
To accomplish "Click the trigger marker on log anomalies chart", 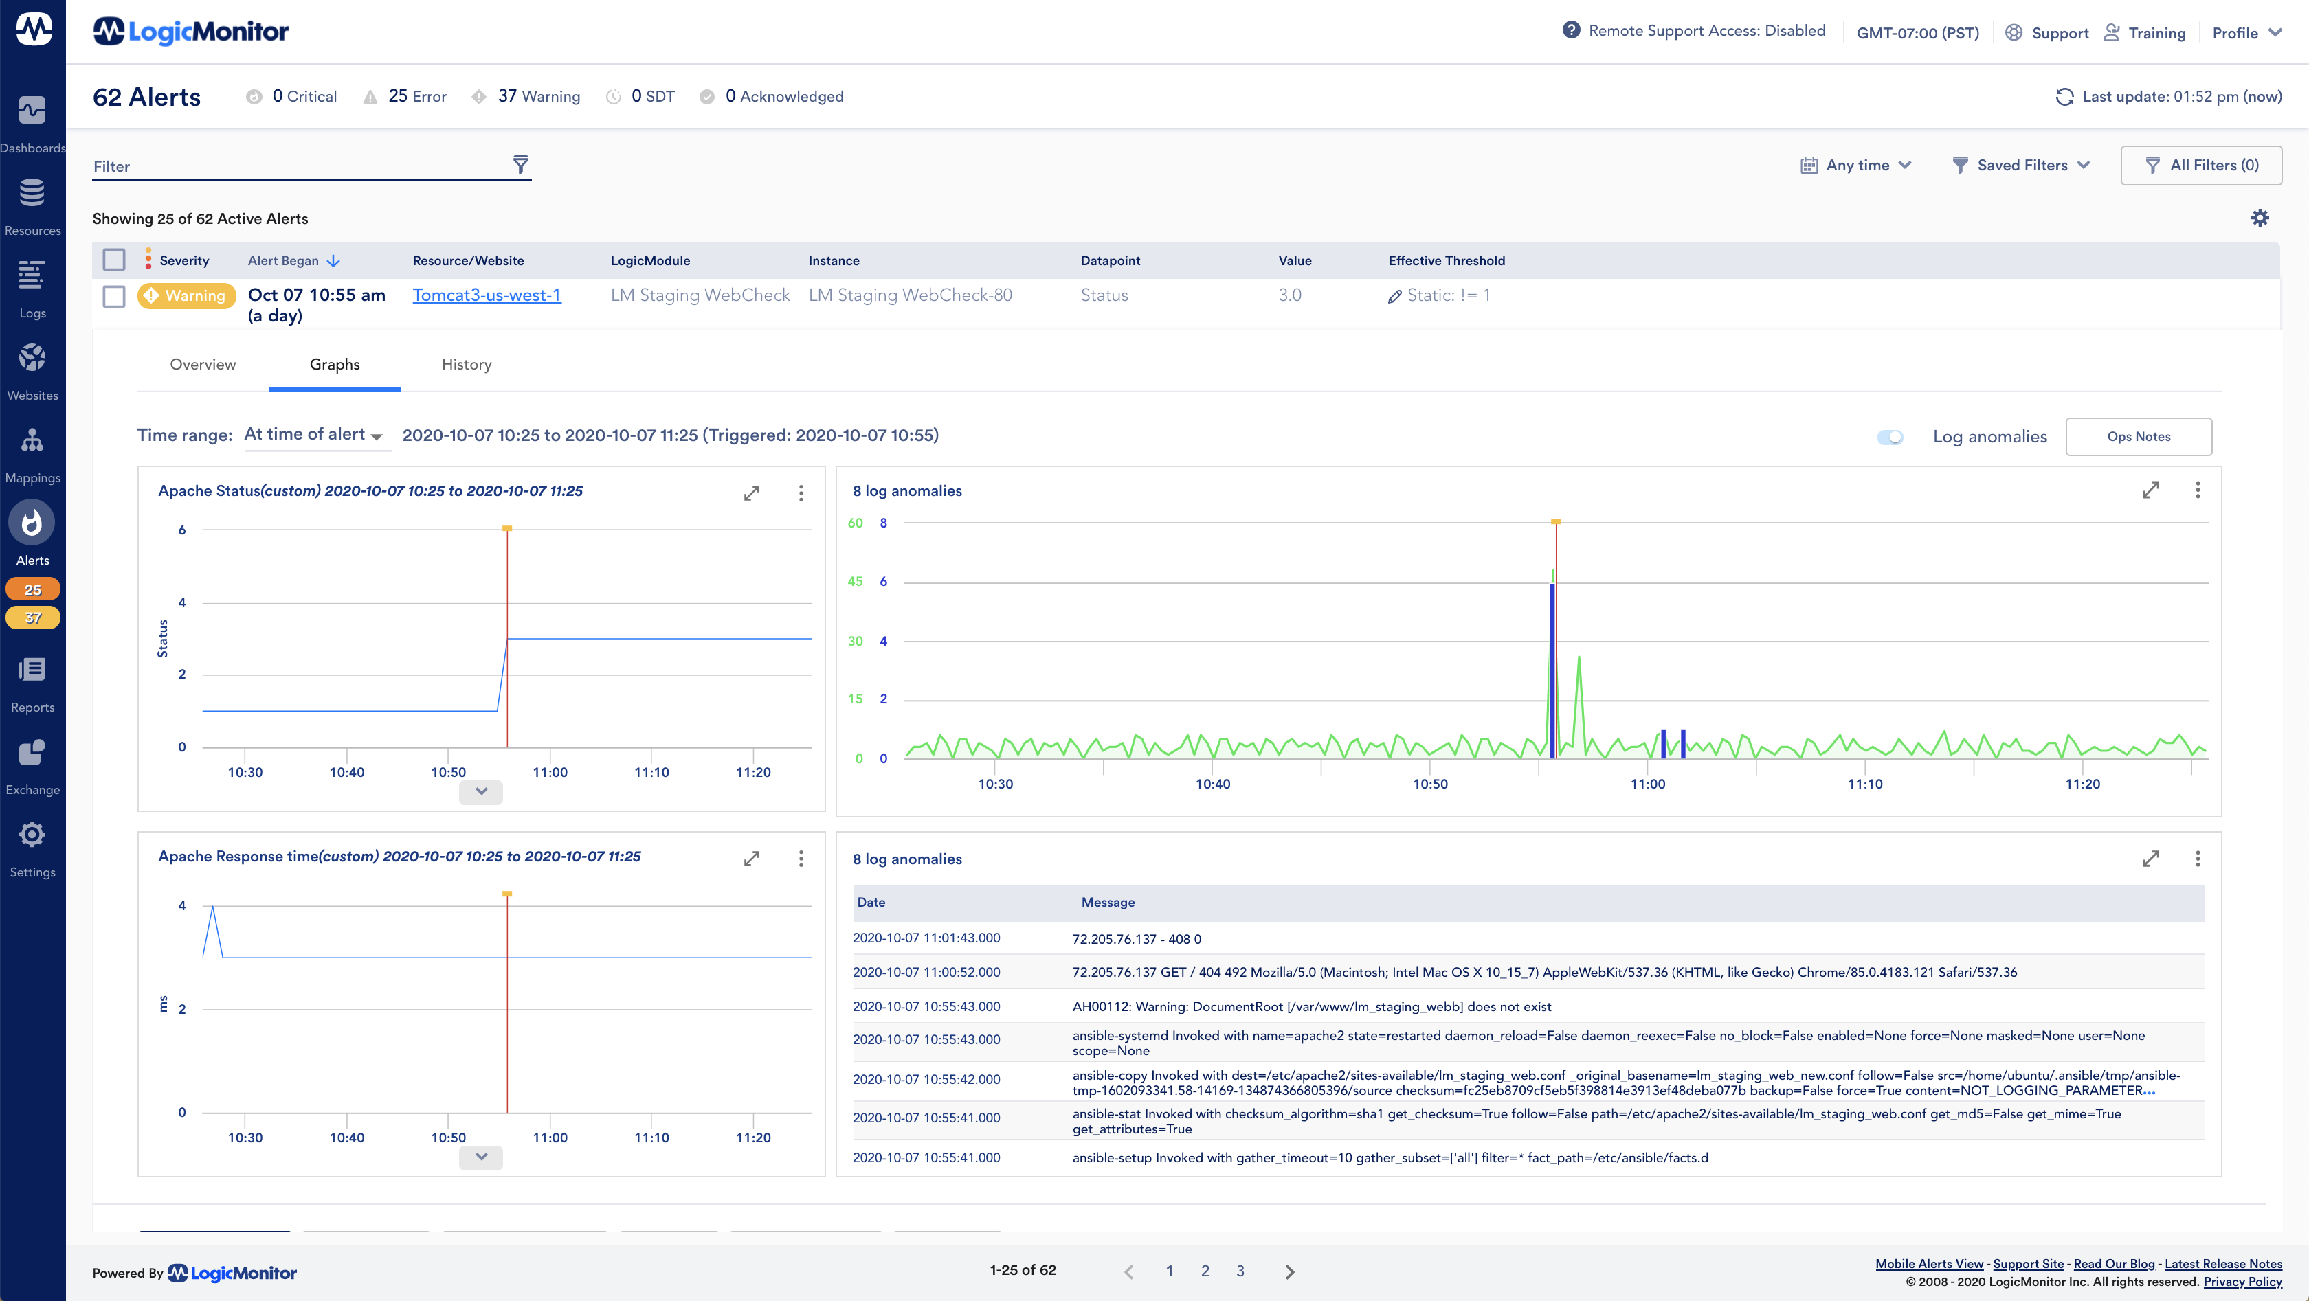I will pos(1556,521).
